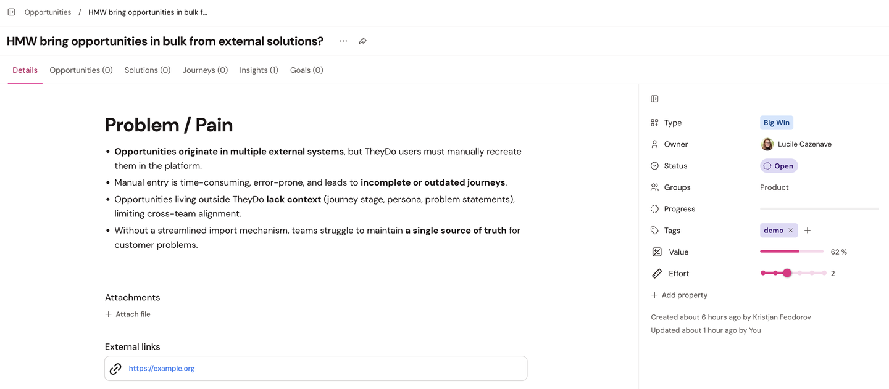Click the Effort ruler icon
The width and height of the screenshot is (889, 389).
point(654,273)
